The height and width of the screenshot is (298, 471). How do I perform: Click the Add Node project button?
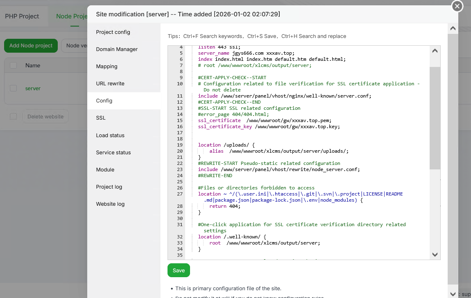(31, 46)
